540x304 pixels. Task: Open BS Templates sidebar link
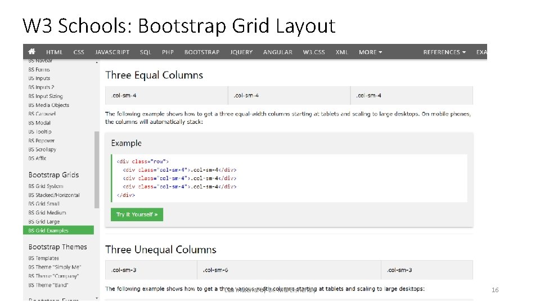(x=43, y=258)
